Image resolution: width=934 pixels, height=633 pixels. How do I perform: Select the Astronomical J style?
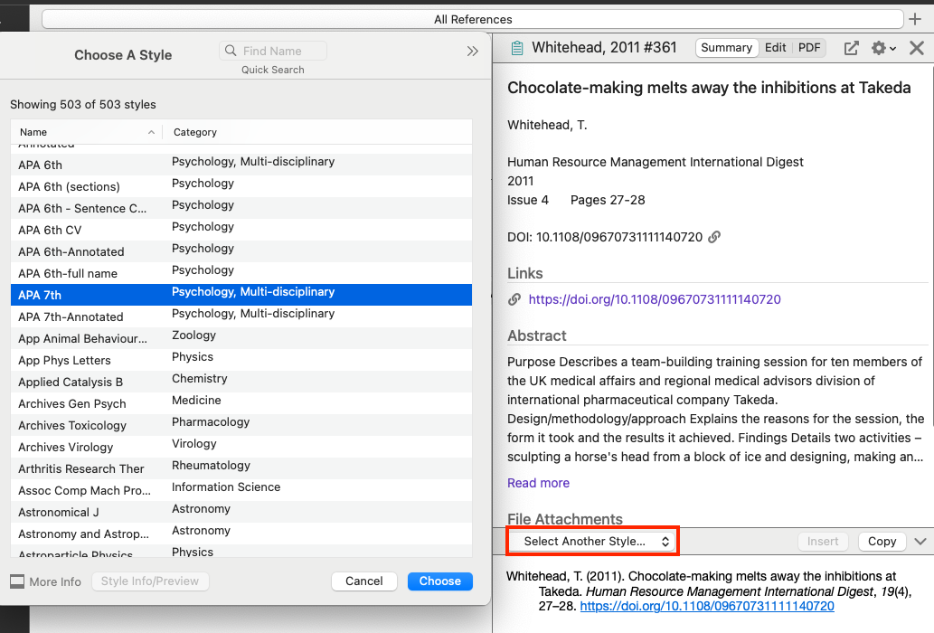241,512
